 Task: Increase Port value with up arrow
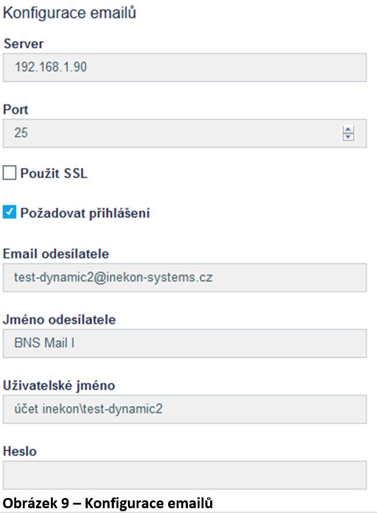pos(348,130)
